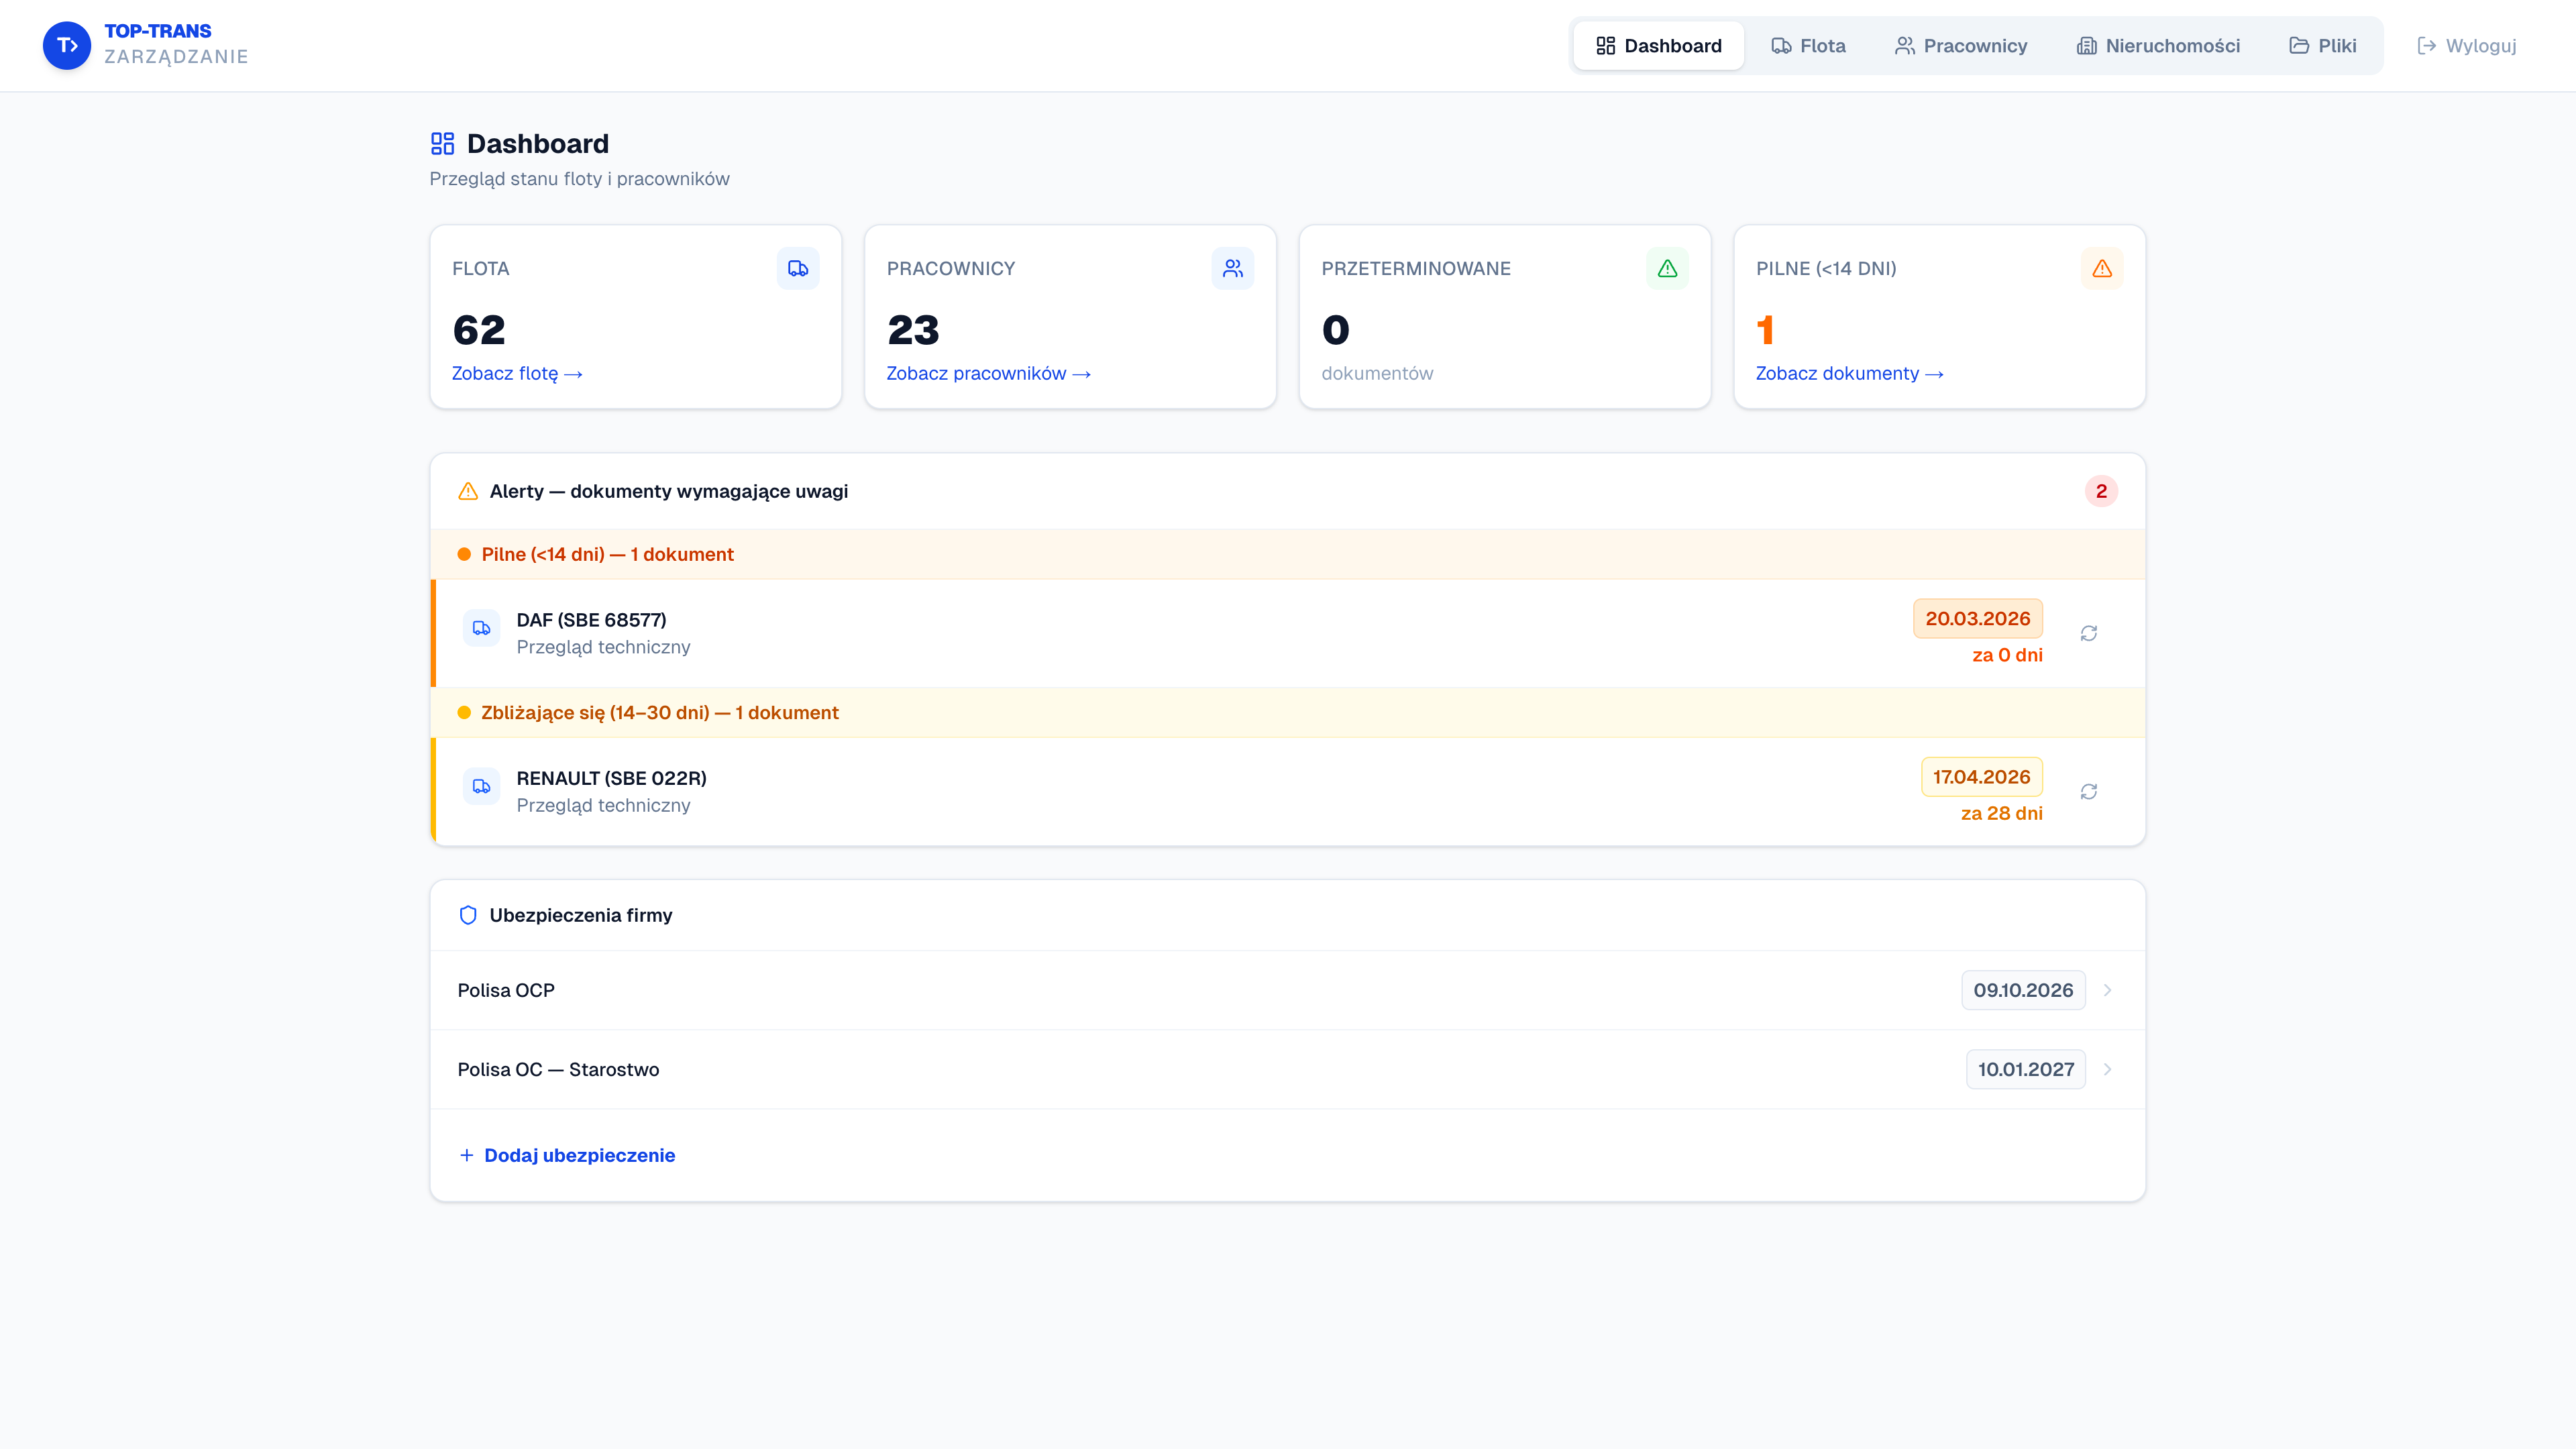Click the shield icon by Ubezpieczenia firmy
The height and width of the screenshot is (1449, 2576).
tap(468, 915)
